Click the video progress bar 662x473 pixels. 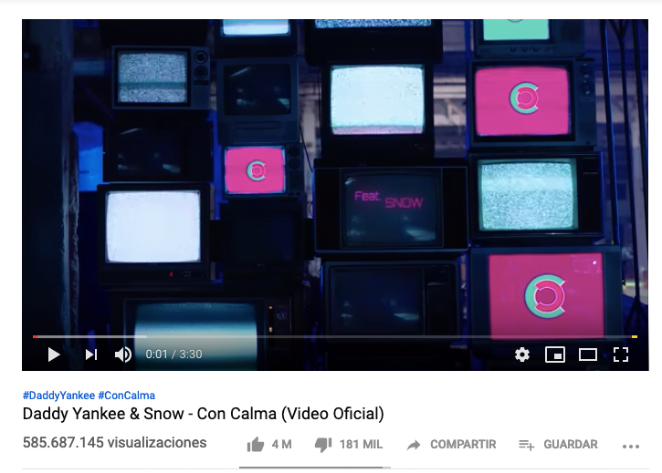click(x=335, y=336)
